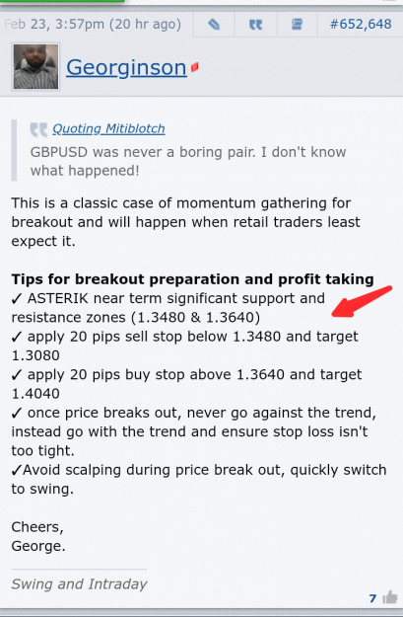Click the document icon next to post number
This screenshot has height=617, width=403.
(x=297, y=25)
